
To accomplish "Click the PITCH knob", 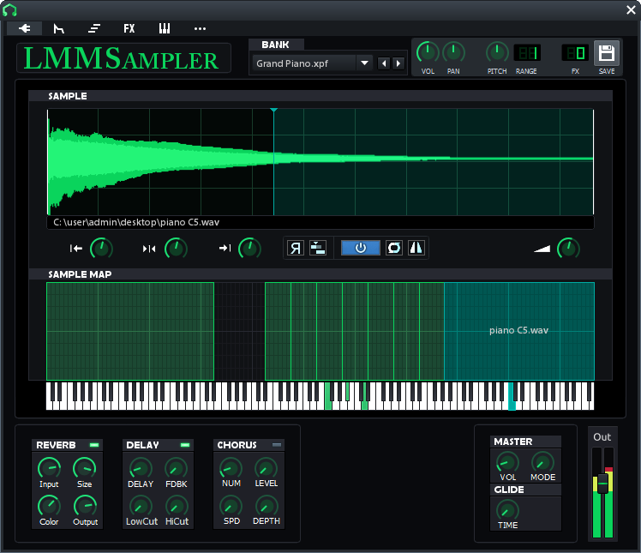I will (497, 53).
